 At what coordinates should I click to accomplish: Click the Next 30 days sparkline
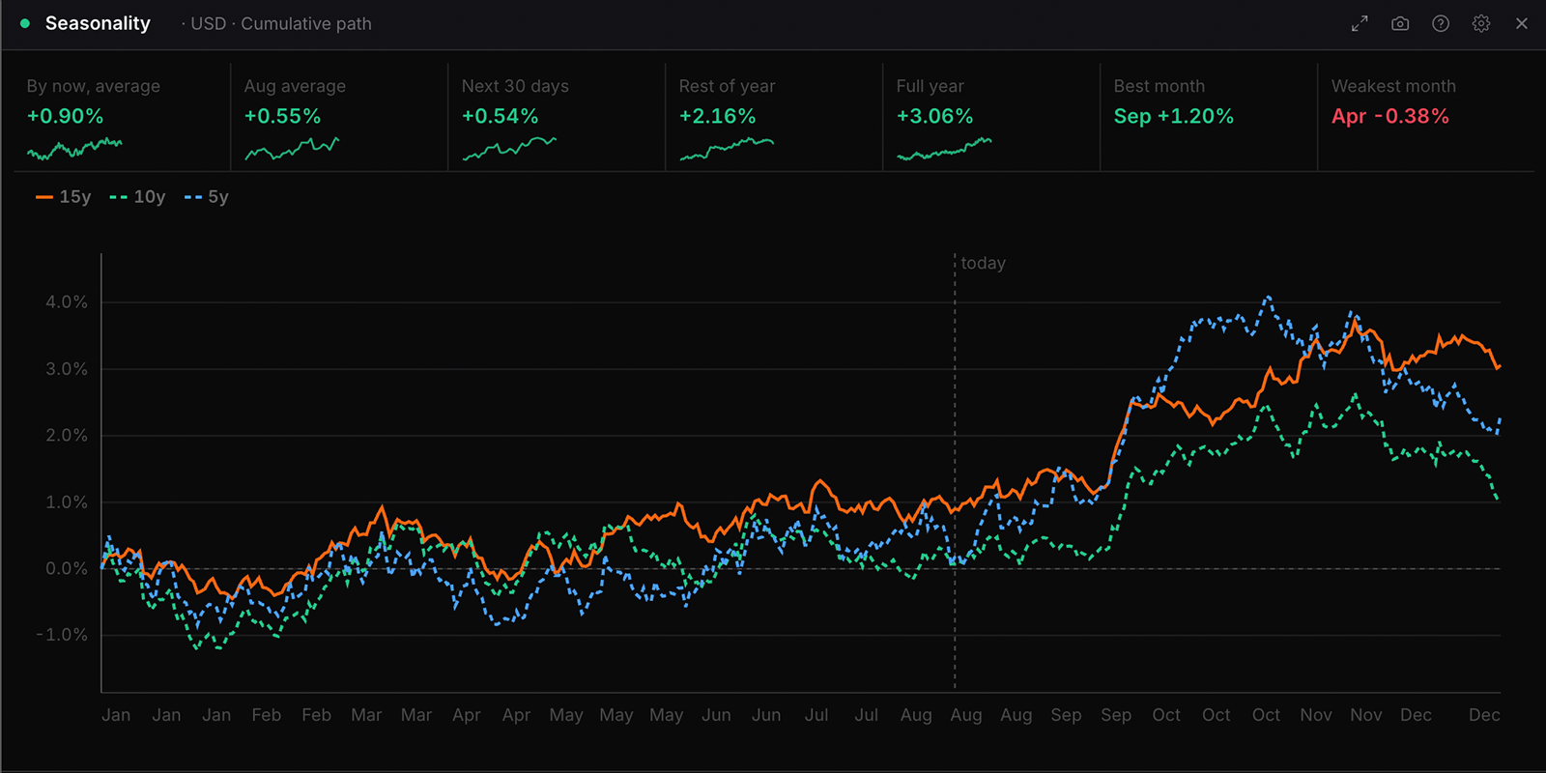point(509,149)
